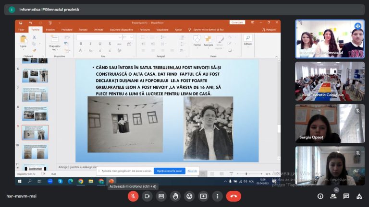This screenshot has height=207, width=369.
Task: Click the Ascunde link
Action: (x=192, y=171)
